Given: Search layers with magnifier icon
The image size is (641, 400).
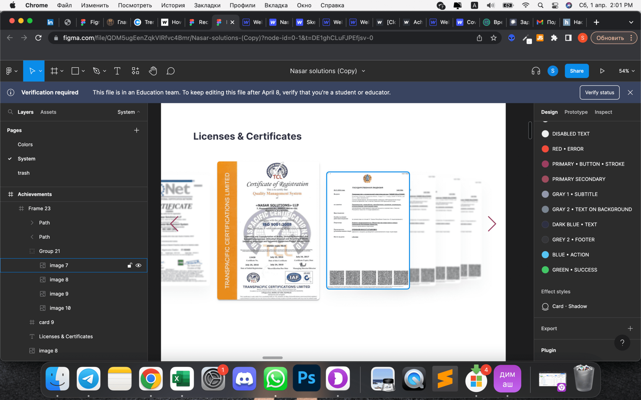Looking at the screenshot, I should (x=10, y=112).
